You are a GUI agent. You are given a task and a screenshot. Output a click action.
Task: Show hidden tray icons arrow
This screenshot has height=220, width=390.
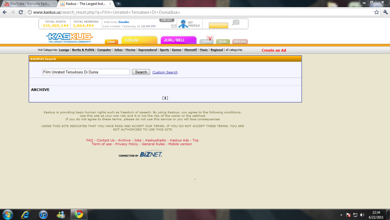341,215
